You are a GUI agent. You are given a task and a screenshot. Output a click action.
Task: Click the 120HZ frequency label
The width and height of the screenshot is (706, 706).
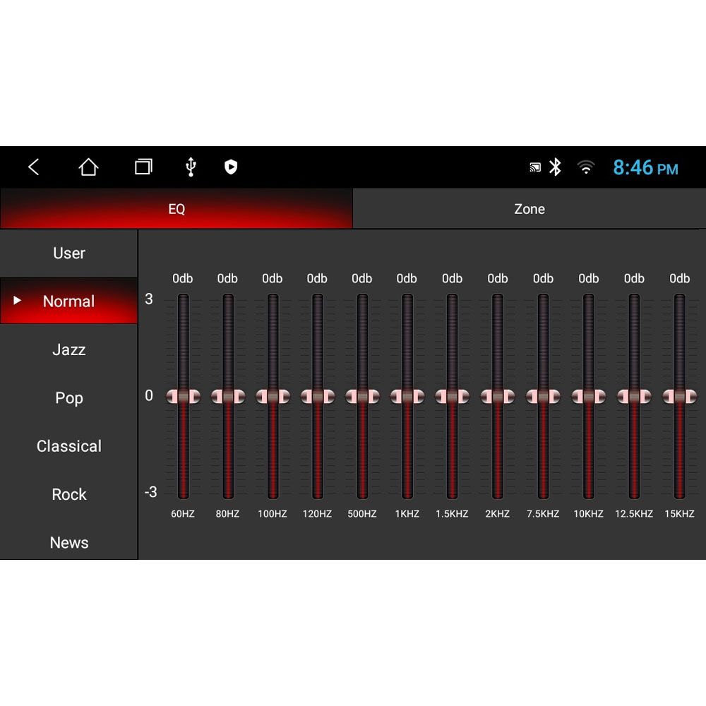click(318, 514)
